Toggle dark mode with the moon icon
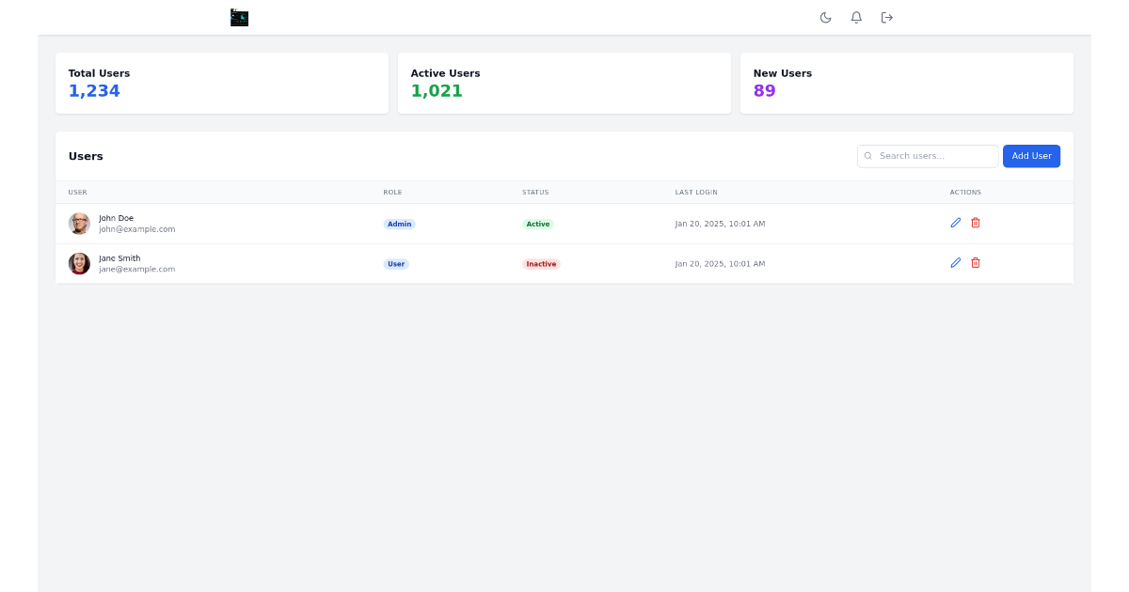 pyautogui.click(x=825, y=17)
